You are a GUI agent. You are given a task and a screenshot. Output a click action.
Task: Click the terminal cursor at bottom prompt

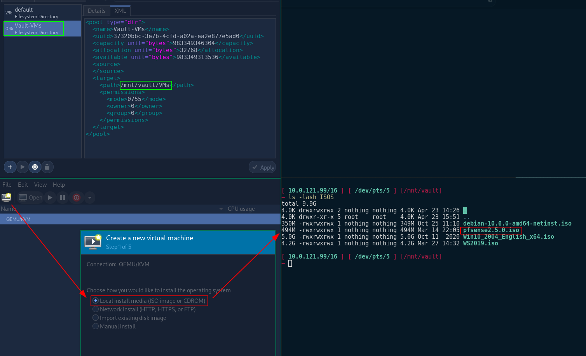290,263
